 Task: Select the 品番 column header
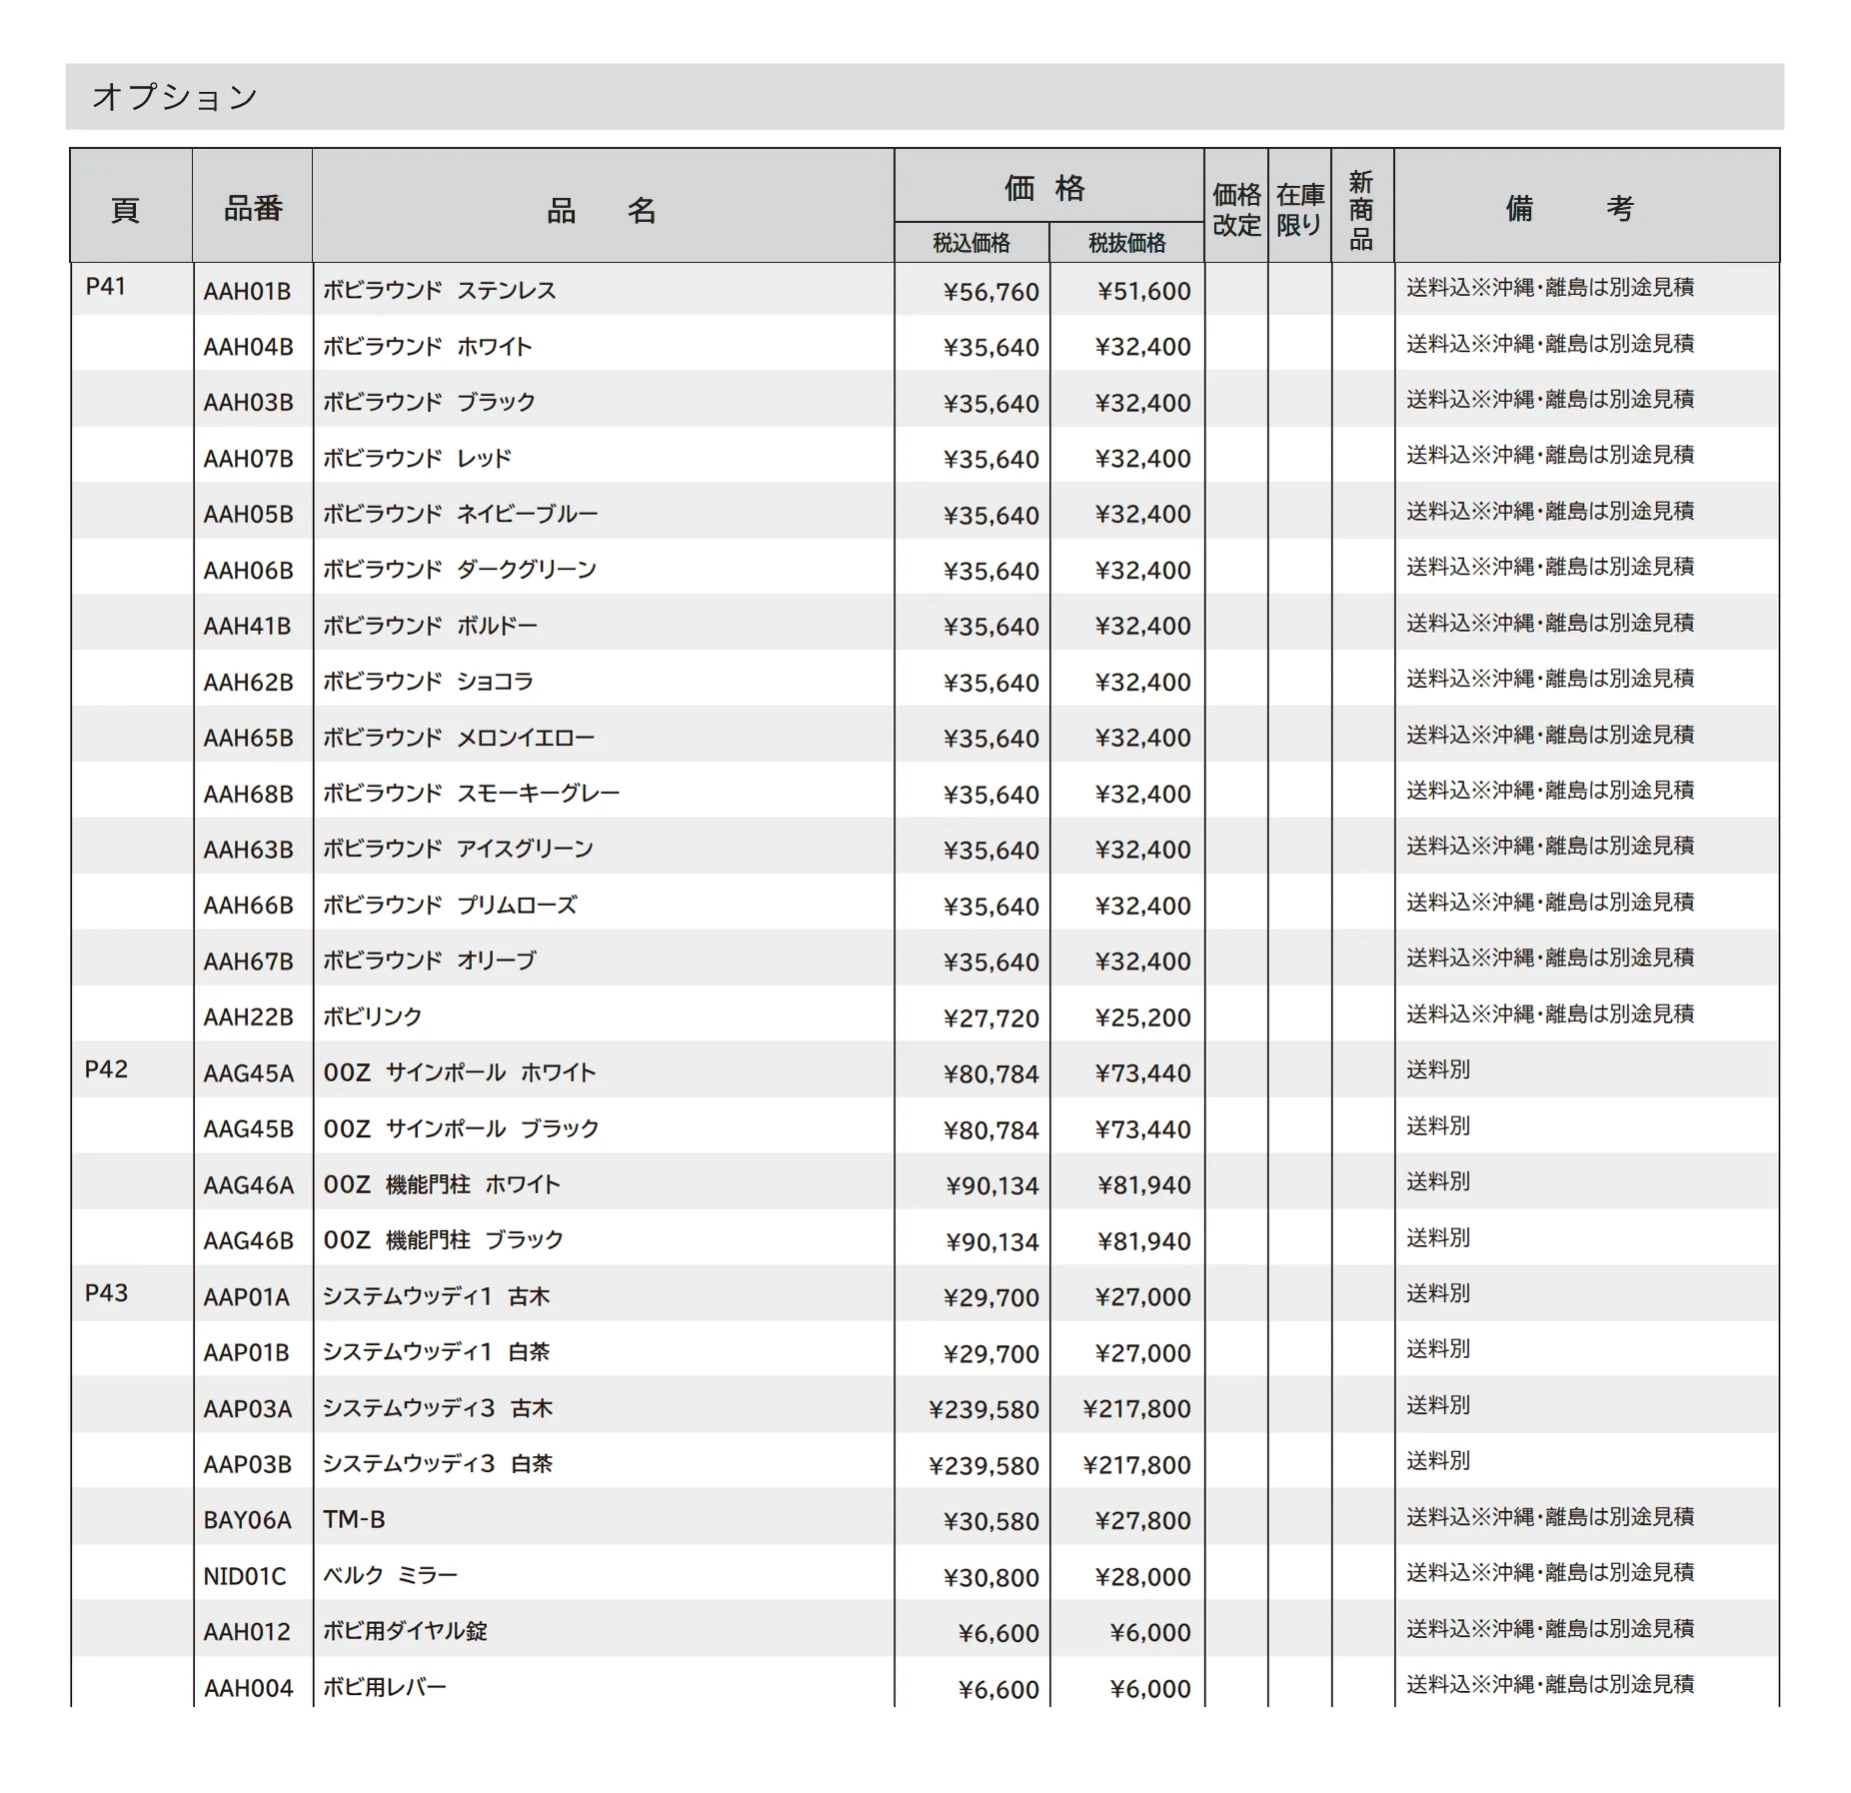pyautogui.click(x=253, y=208)
